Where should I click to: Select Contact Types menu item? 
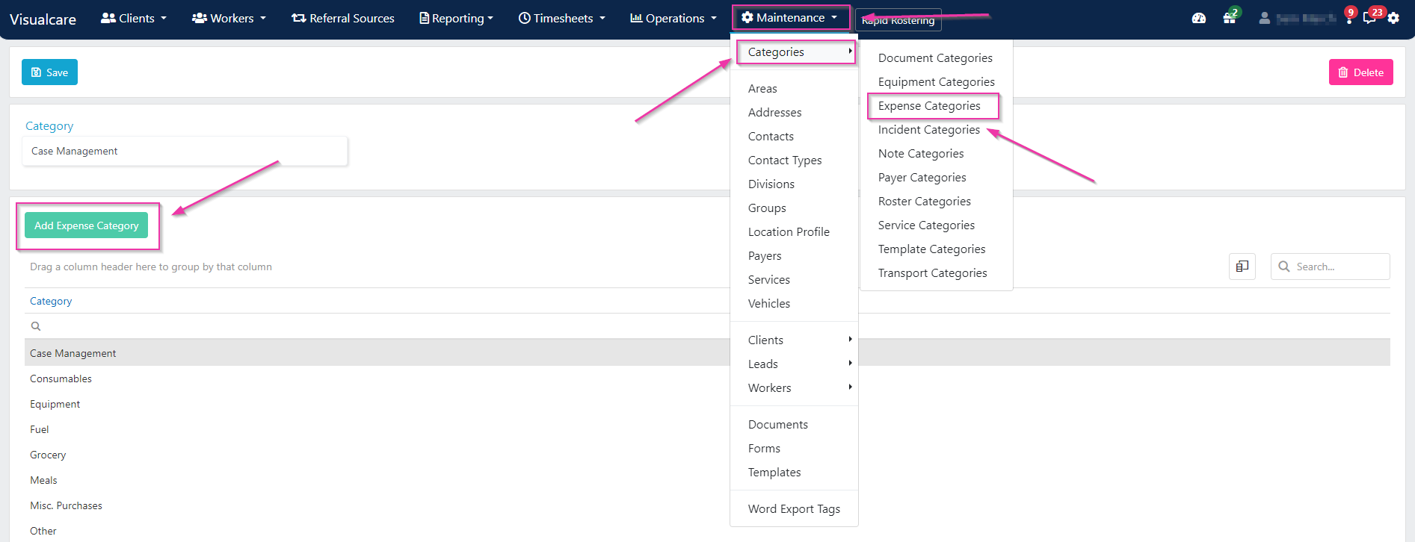point(785,160)
